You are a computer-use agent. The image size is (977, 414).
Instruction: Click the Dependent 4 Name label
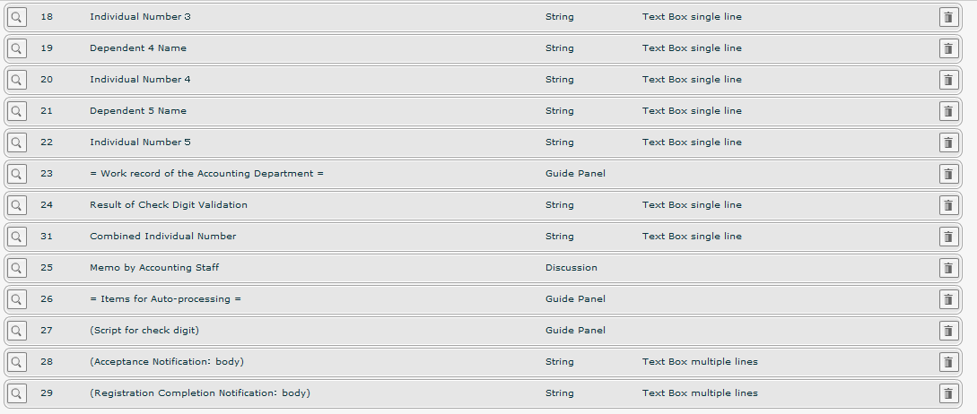[x=138, y=48]
